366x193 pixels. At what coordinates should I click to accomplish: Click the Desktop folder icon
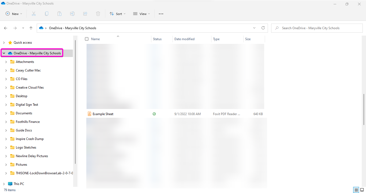(12, 96)
